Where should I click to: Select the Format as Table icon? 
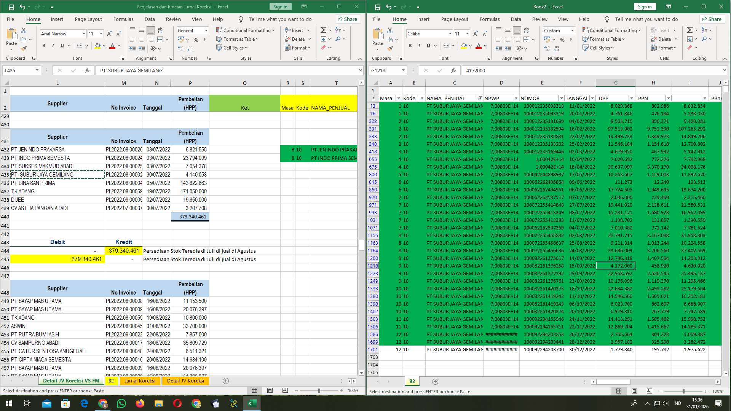pos(237,39)
